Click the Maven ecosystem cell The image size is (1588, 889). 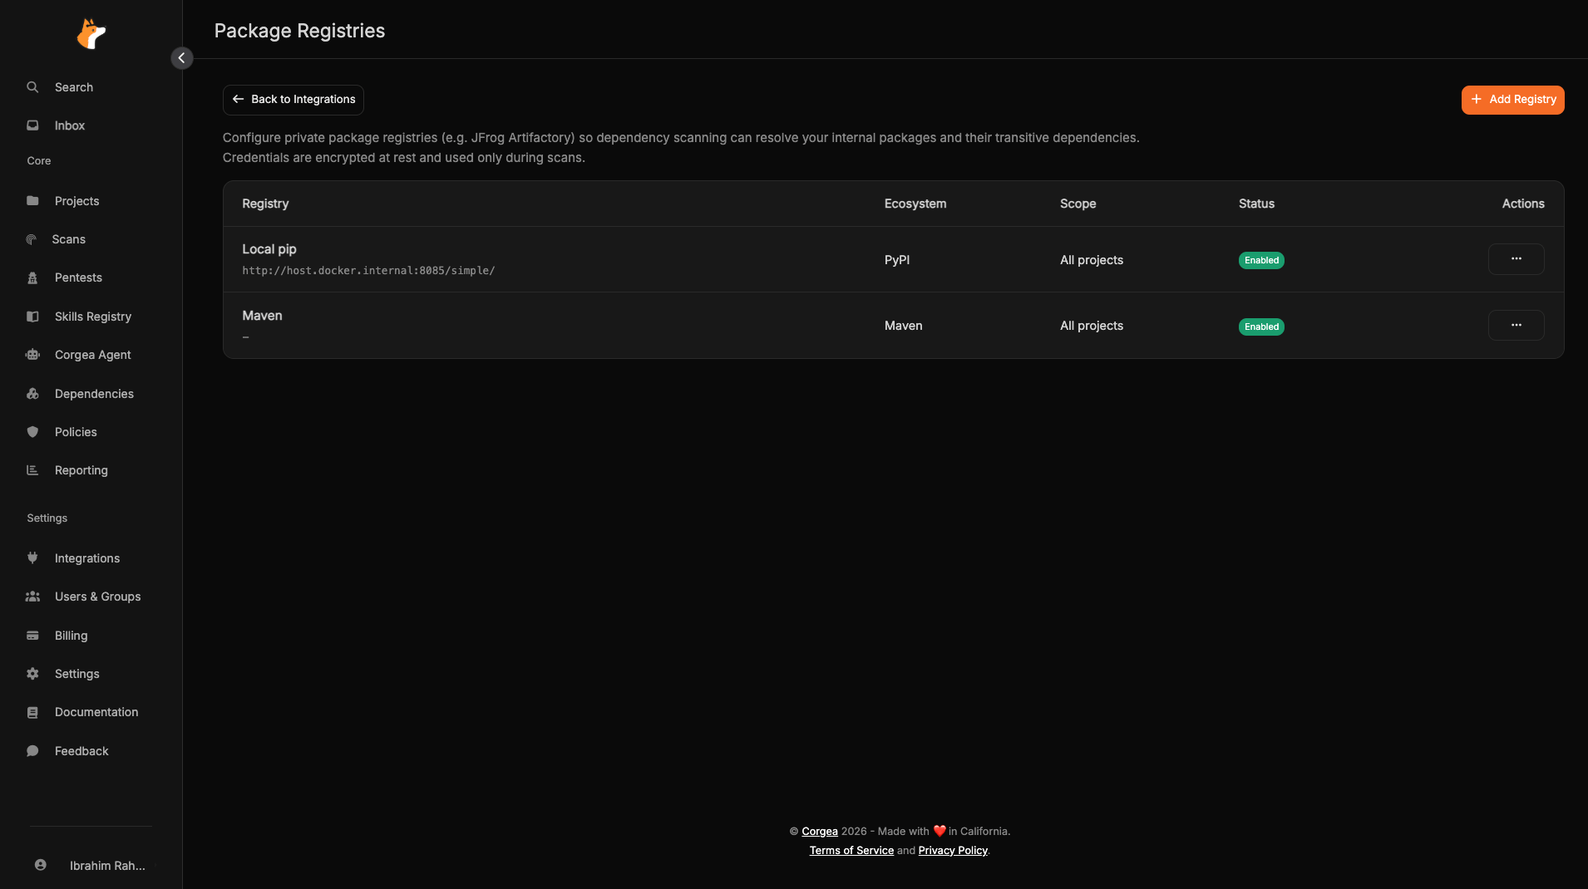click(903, 326)
